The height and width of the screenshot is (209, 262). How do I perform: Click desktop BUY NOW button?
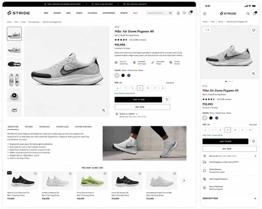pos(142,107)
